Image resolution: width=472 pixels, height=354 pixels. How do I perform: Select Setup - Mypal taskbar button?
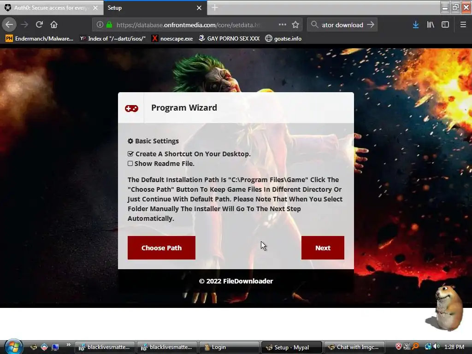291,347
